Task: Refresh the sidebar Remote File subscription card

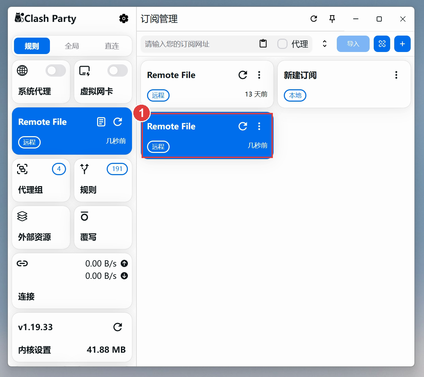Action: [118, 122]
